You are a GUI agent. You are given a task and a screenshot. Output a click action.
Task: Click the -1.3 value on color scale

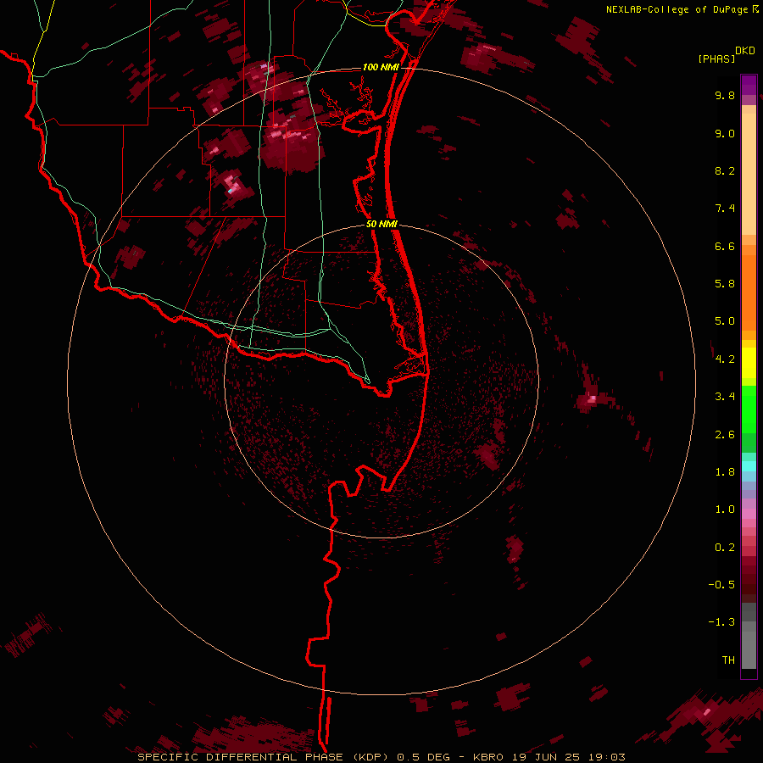(721, 622)
